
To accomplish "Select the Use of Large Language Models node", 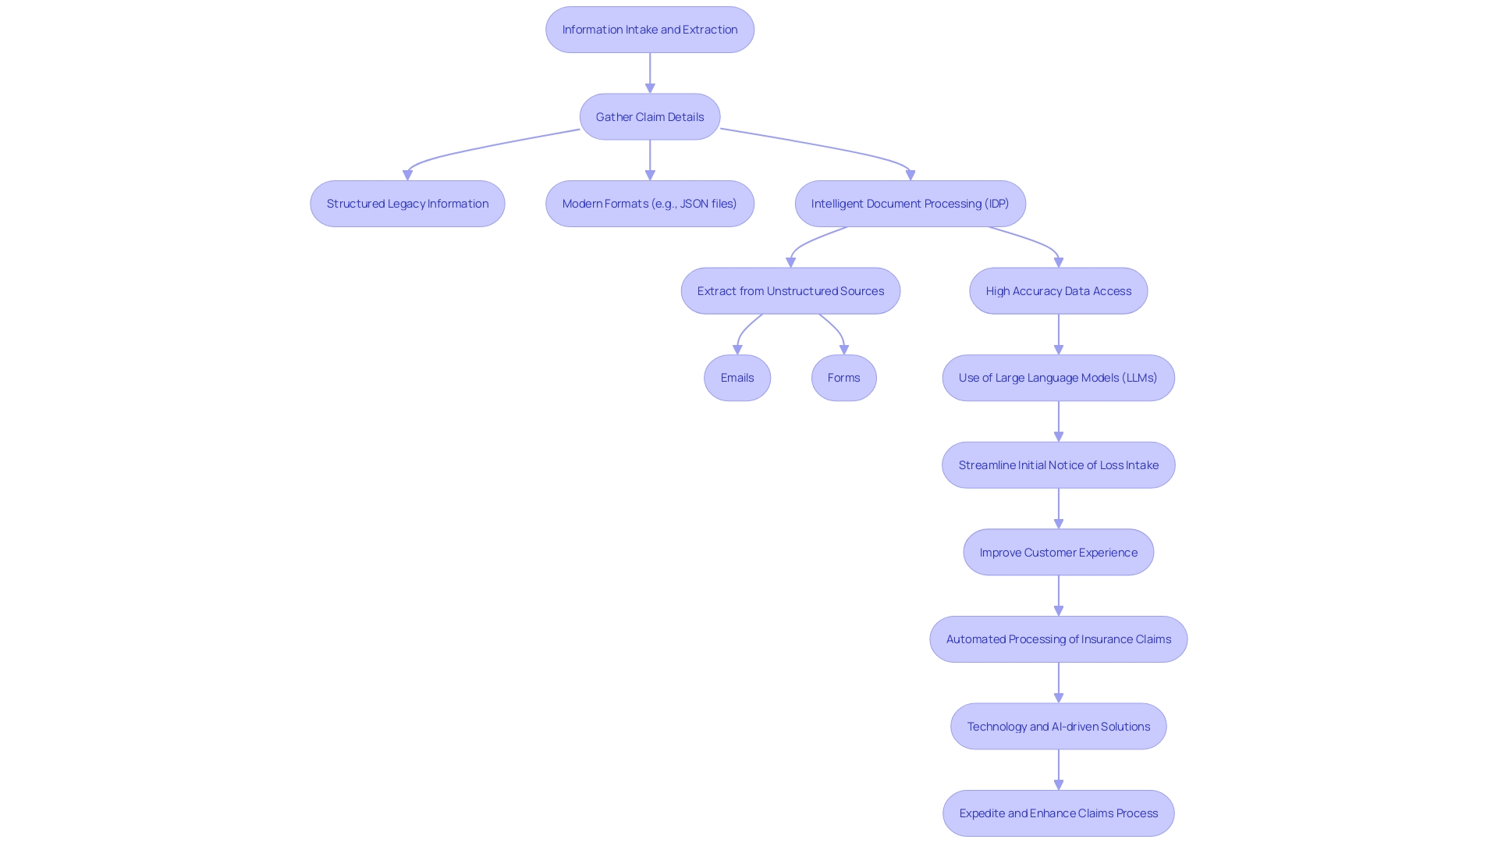I will pos(1059,378).
